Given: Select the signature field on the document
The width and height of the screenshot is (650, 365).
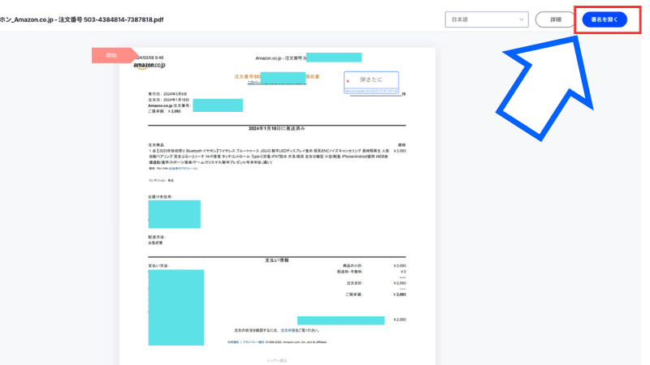Looking at the screenshot, I should coord(371,82).
